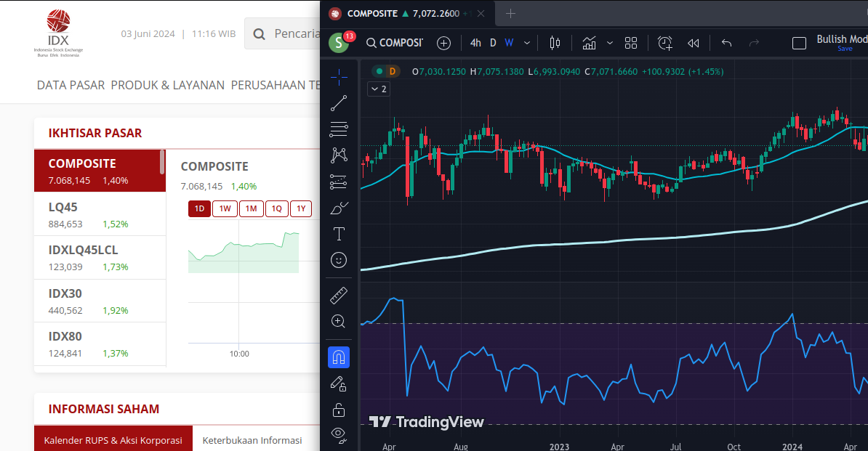This screenshot has height=451, width=868.
Task: Activate the zoom in tool
Action: 339,322
